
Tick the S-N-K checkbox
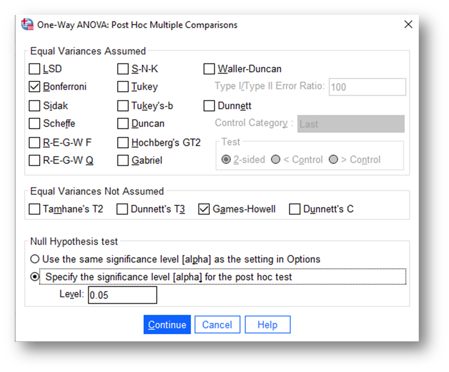pos(123,69)
